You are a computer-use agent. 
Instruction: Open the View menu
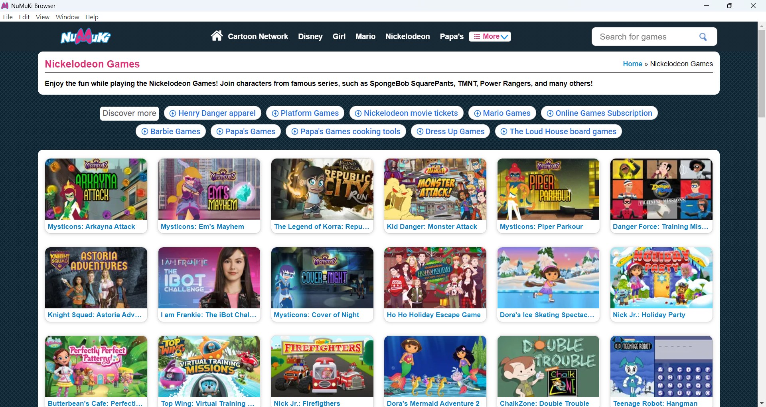coord(43,17)
